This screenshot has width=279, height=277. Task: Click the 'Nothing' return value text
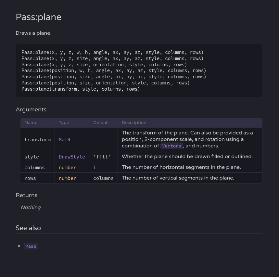(x=31, y=208)
